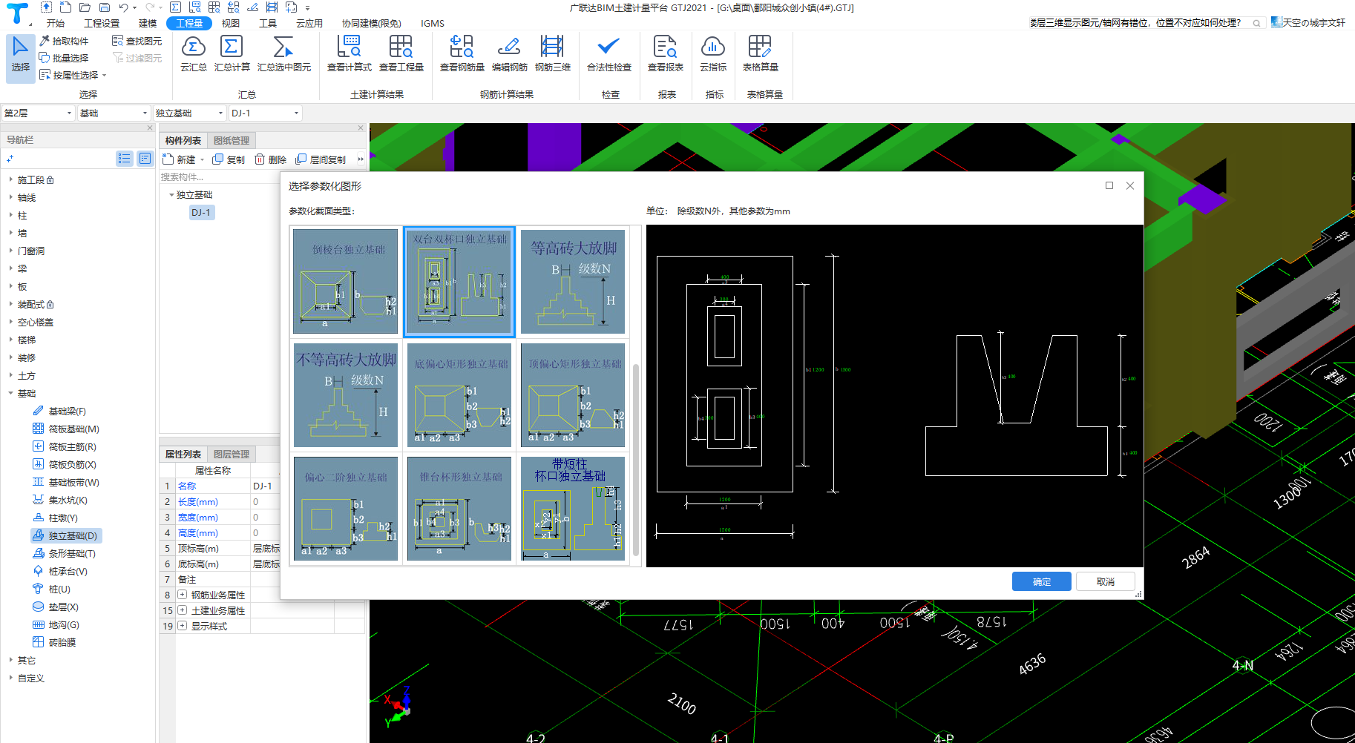This screenshot has width=1355, height=743.
Task: Click the thumbnail list vertical scrollbar
Action: [x=636, y=460]
